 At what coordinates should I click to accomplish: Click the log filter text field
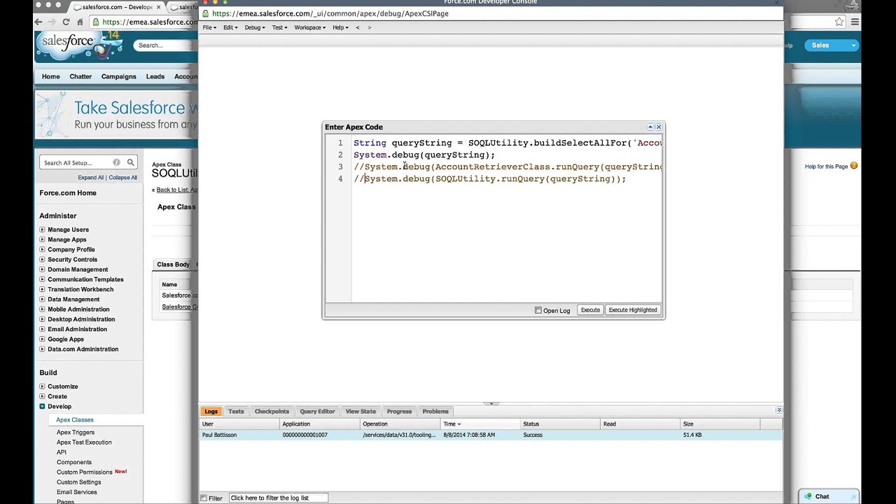click(x=279, y=498)
